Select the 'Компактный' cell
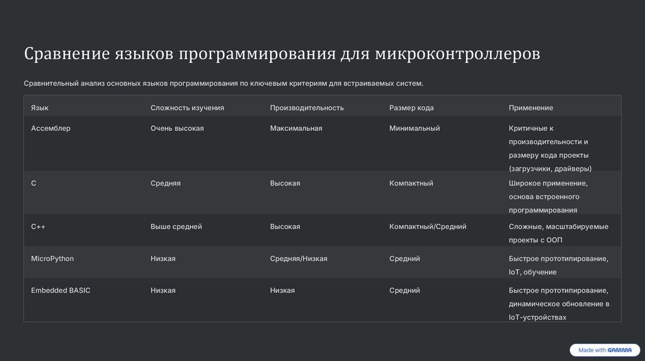The width and height of the screenshot is (645, 361). tap(411, 183)
